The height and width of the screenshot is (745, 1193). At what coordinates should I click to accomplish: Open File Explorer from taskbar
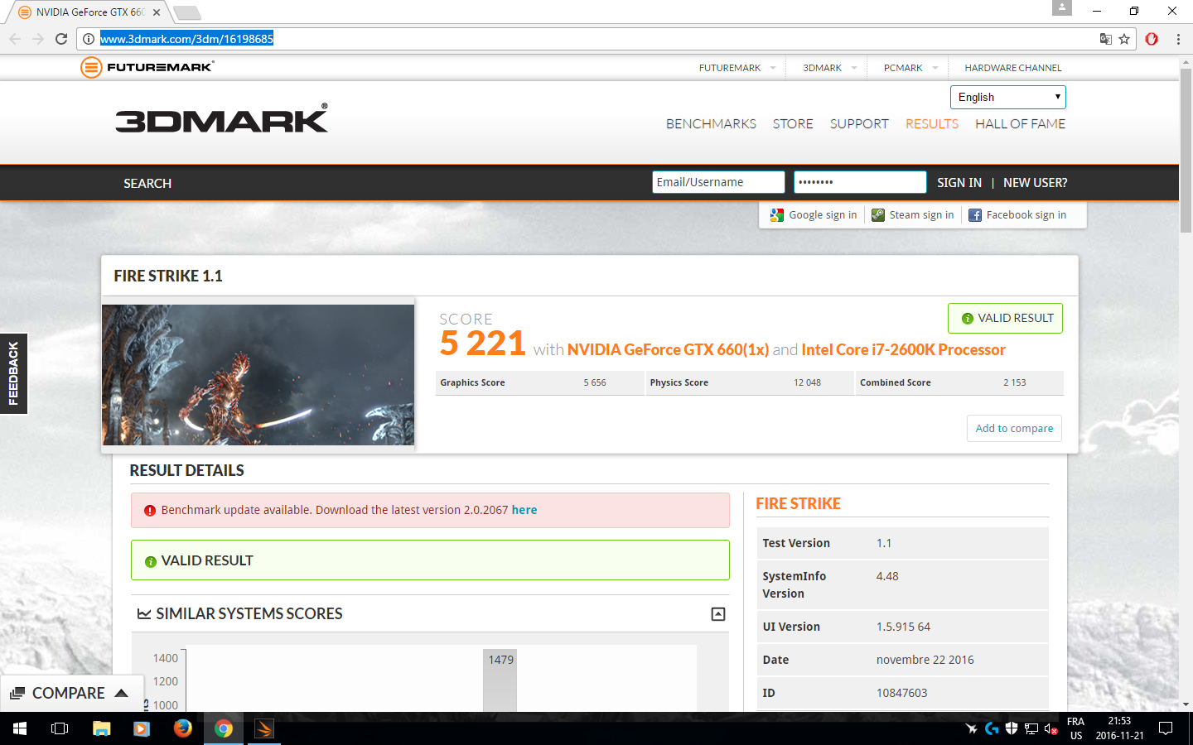101,728
